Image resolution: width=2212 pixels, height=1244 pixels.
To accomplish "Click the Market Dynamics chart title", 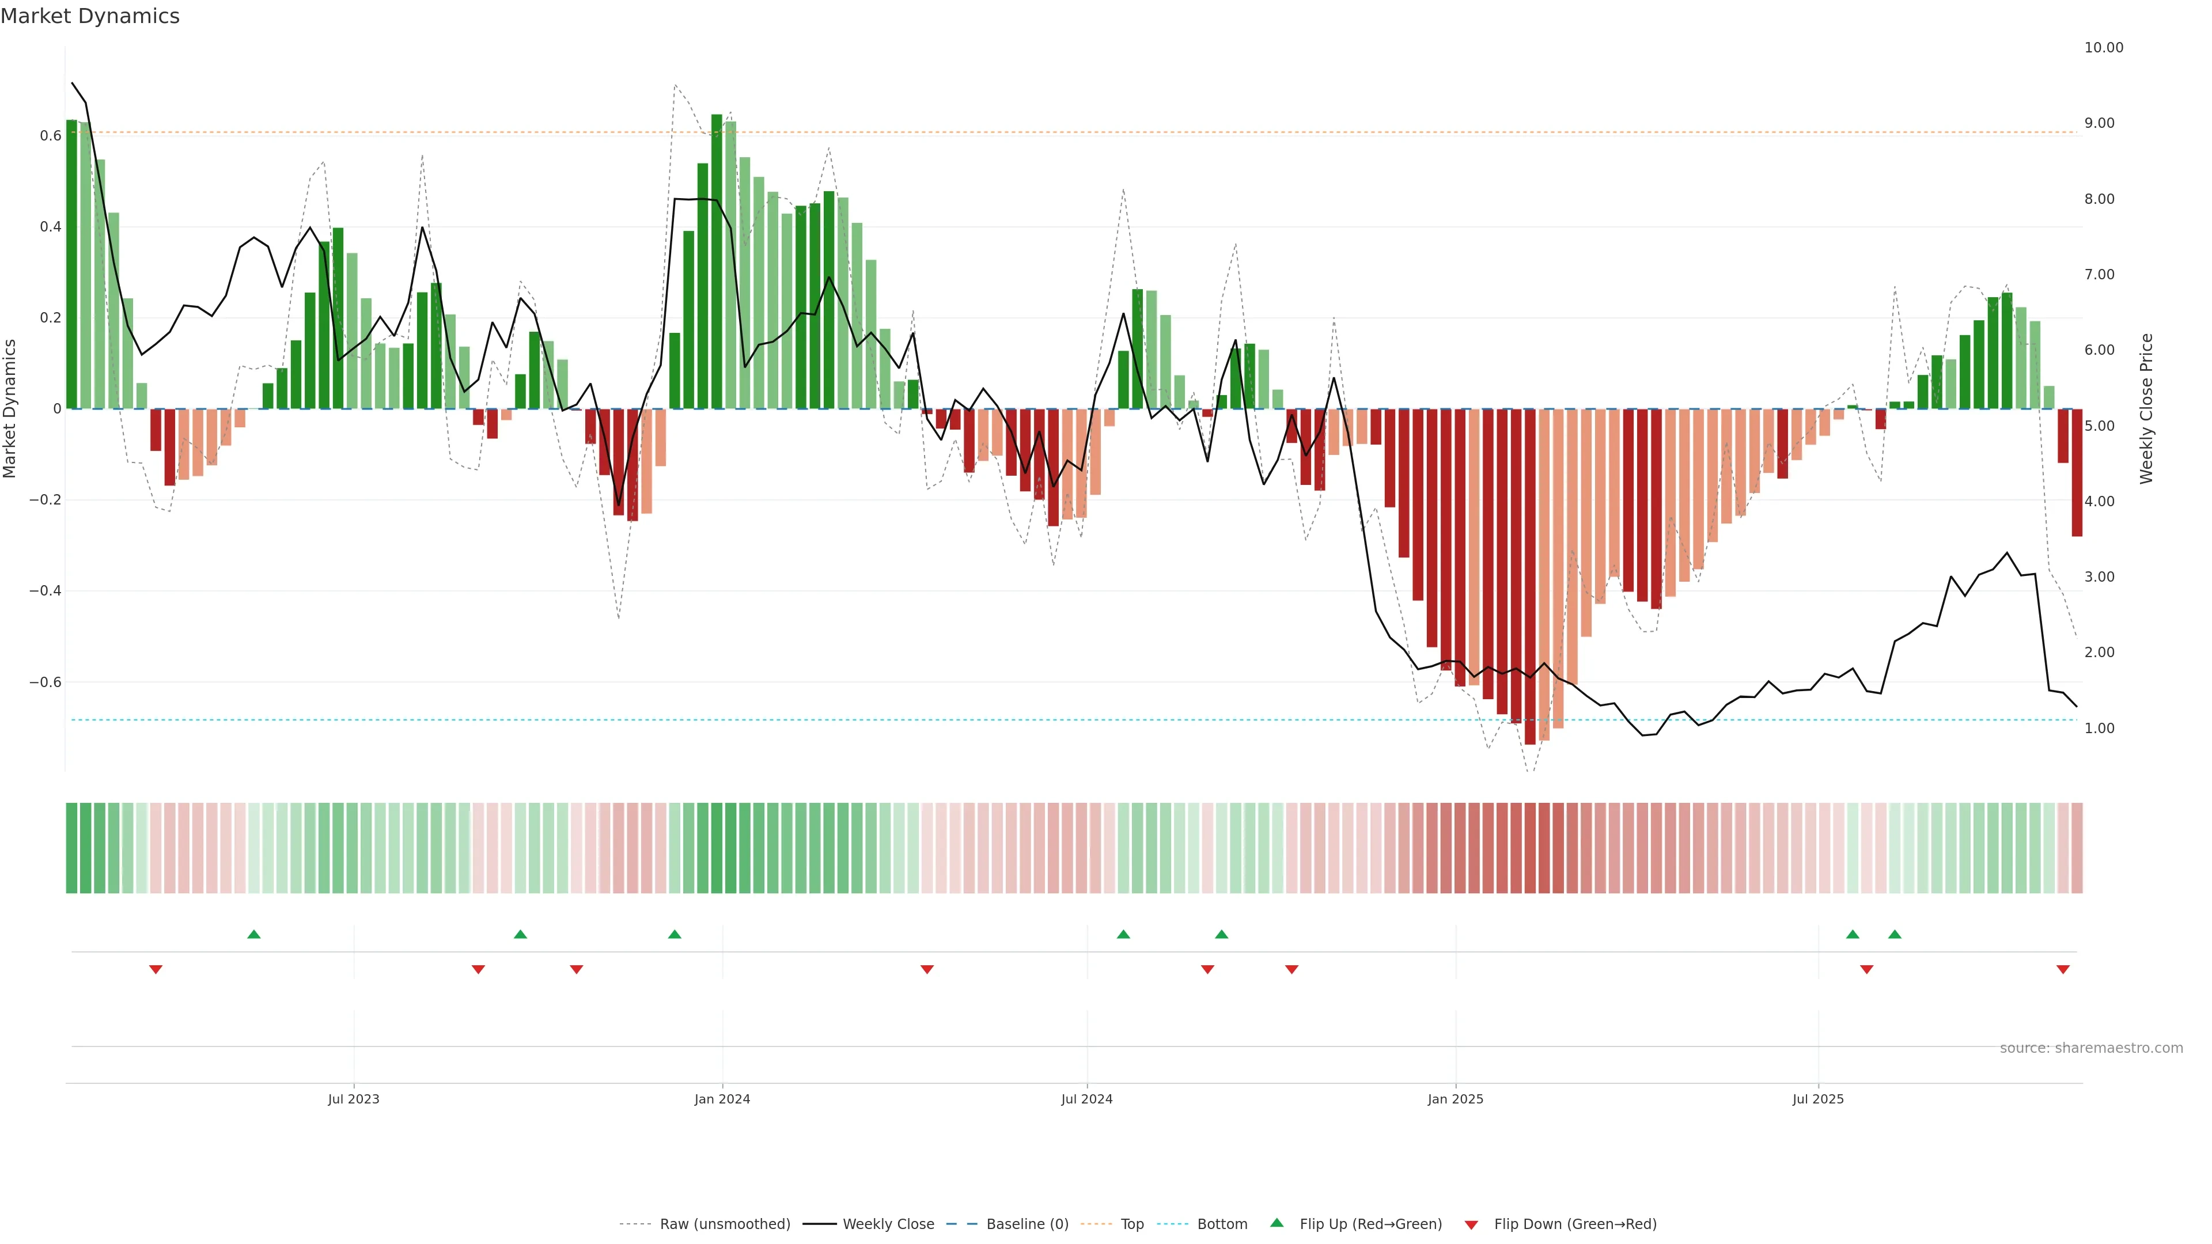I will [x=90, y=16].
